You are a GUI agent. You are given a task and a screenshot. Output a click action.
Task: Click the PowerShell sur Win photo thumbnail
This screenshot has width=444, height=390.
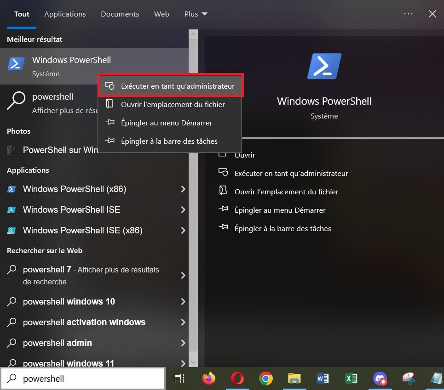12,150
